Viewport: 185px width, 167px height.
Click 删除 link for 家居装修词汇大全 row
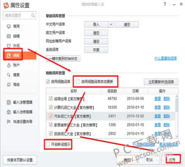point(166,125)
